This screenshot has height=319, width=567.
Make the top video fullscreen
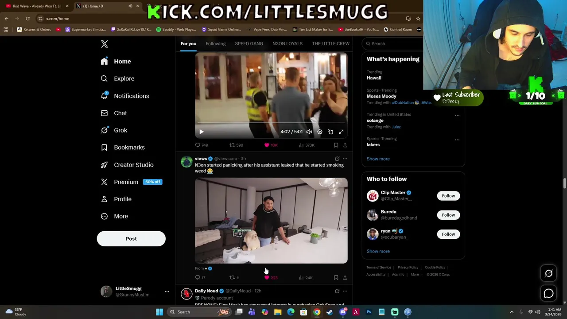(x=341, y=132)
